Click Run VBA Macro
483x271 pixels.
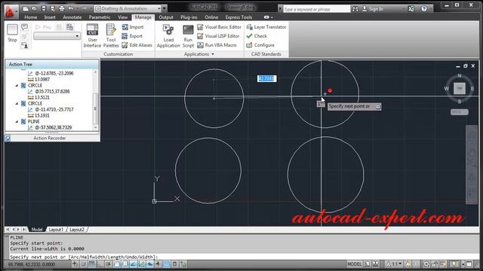point(217,45)
